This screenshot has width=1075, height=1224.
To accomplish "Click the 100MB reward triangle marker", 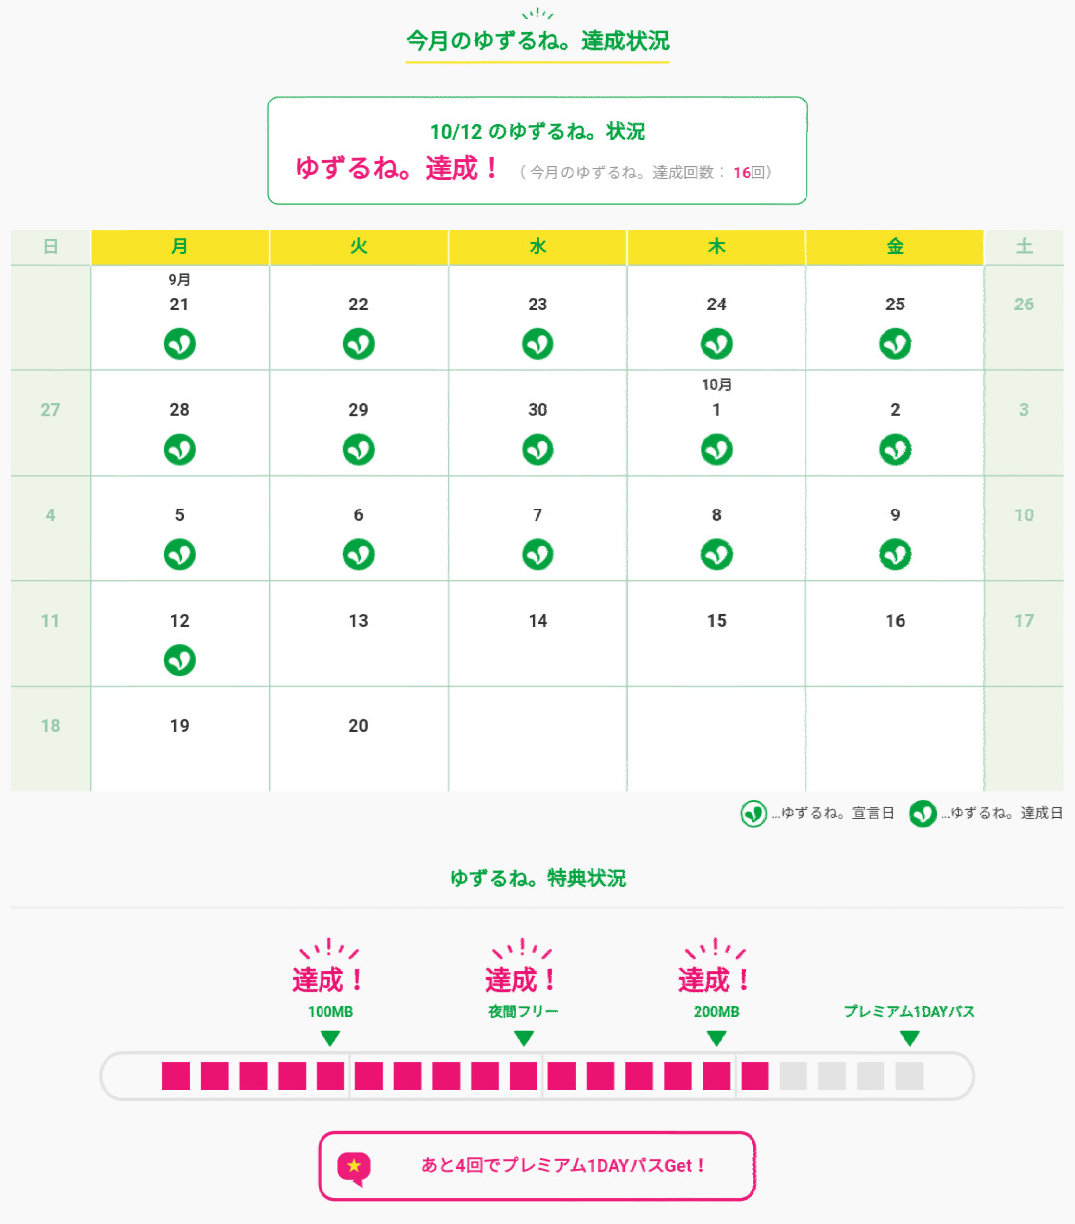I will point(330,1038).
